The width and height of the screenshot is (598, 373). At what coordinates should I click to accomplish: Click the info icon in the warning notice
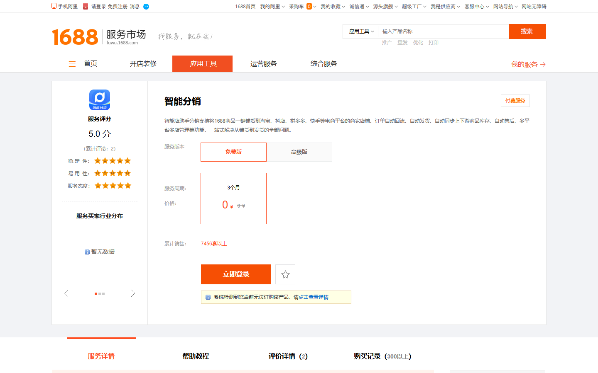click(x=208, y=297)
